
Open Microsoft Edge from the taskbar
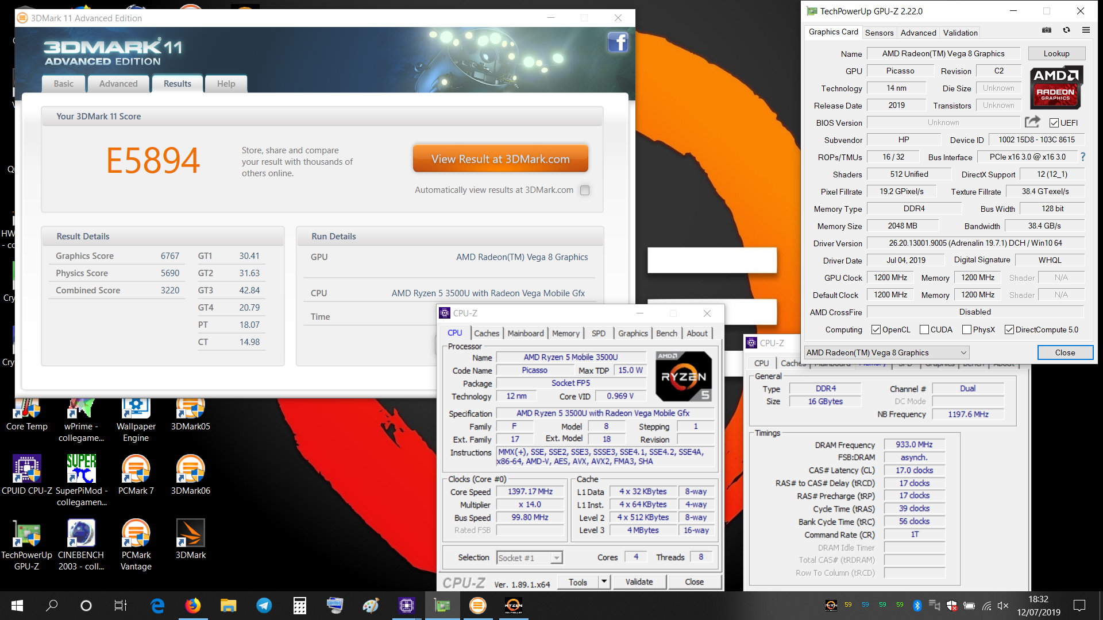point(157,605)
